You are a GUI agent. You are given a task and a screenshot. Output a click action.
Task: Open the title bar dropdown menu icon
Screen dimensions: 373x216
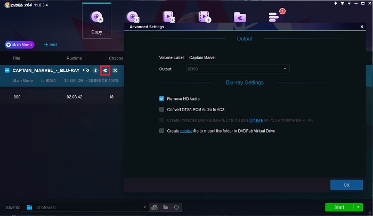tap(349, 3)
